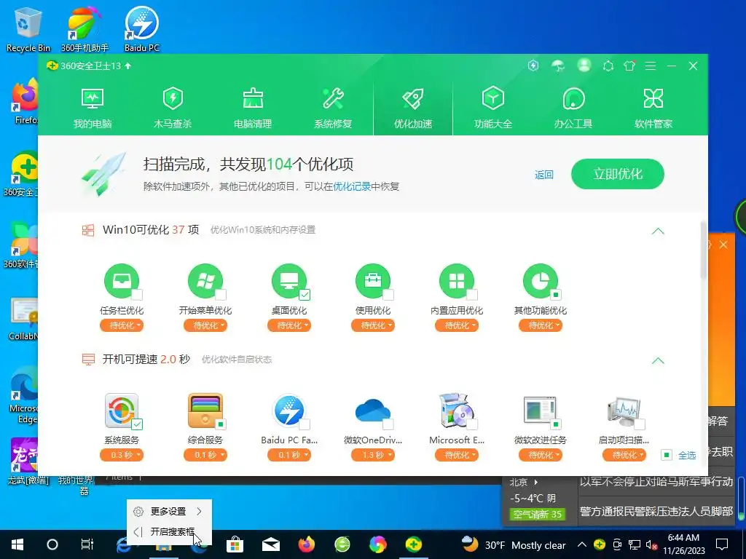The image size is (746, 559).
Task: Select the Baidu PC Faster startup icon
Action: [x=288, y=411]
